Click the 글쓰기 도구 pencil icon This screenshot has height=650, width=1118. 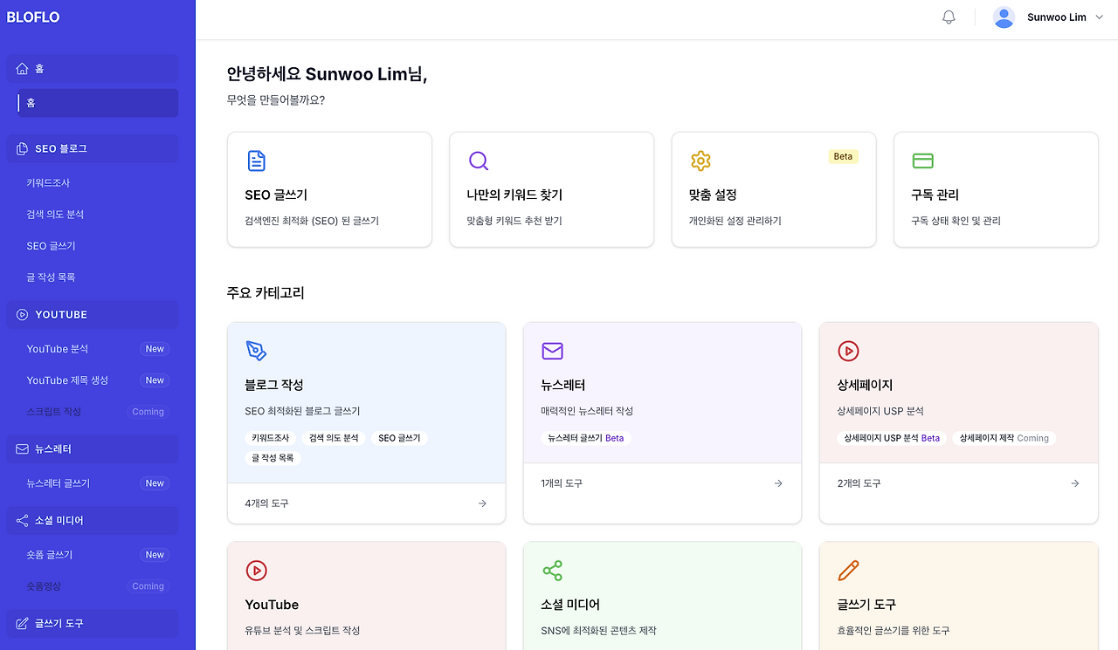click(848, 571)
